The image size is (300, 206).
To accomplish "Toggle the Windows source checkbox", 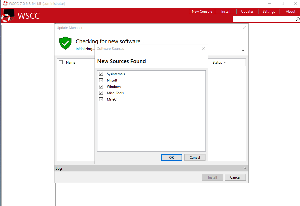I will pos(101,86).
